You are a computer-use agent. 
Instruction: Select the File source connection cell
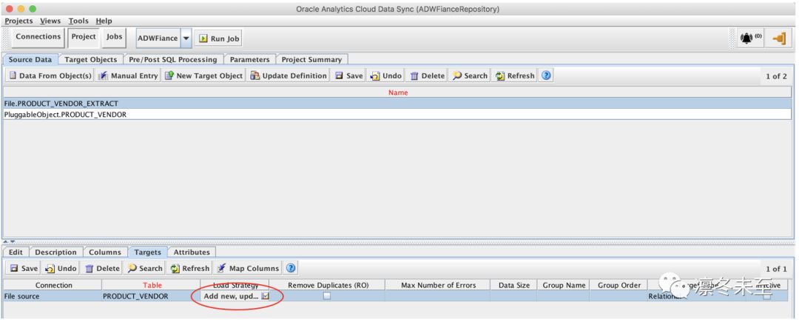coord(53,296)
